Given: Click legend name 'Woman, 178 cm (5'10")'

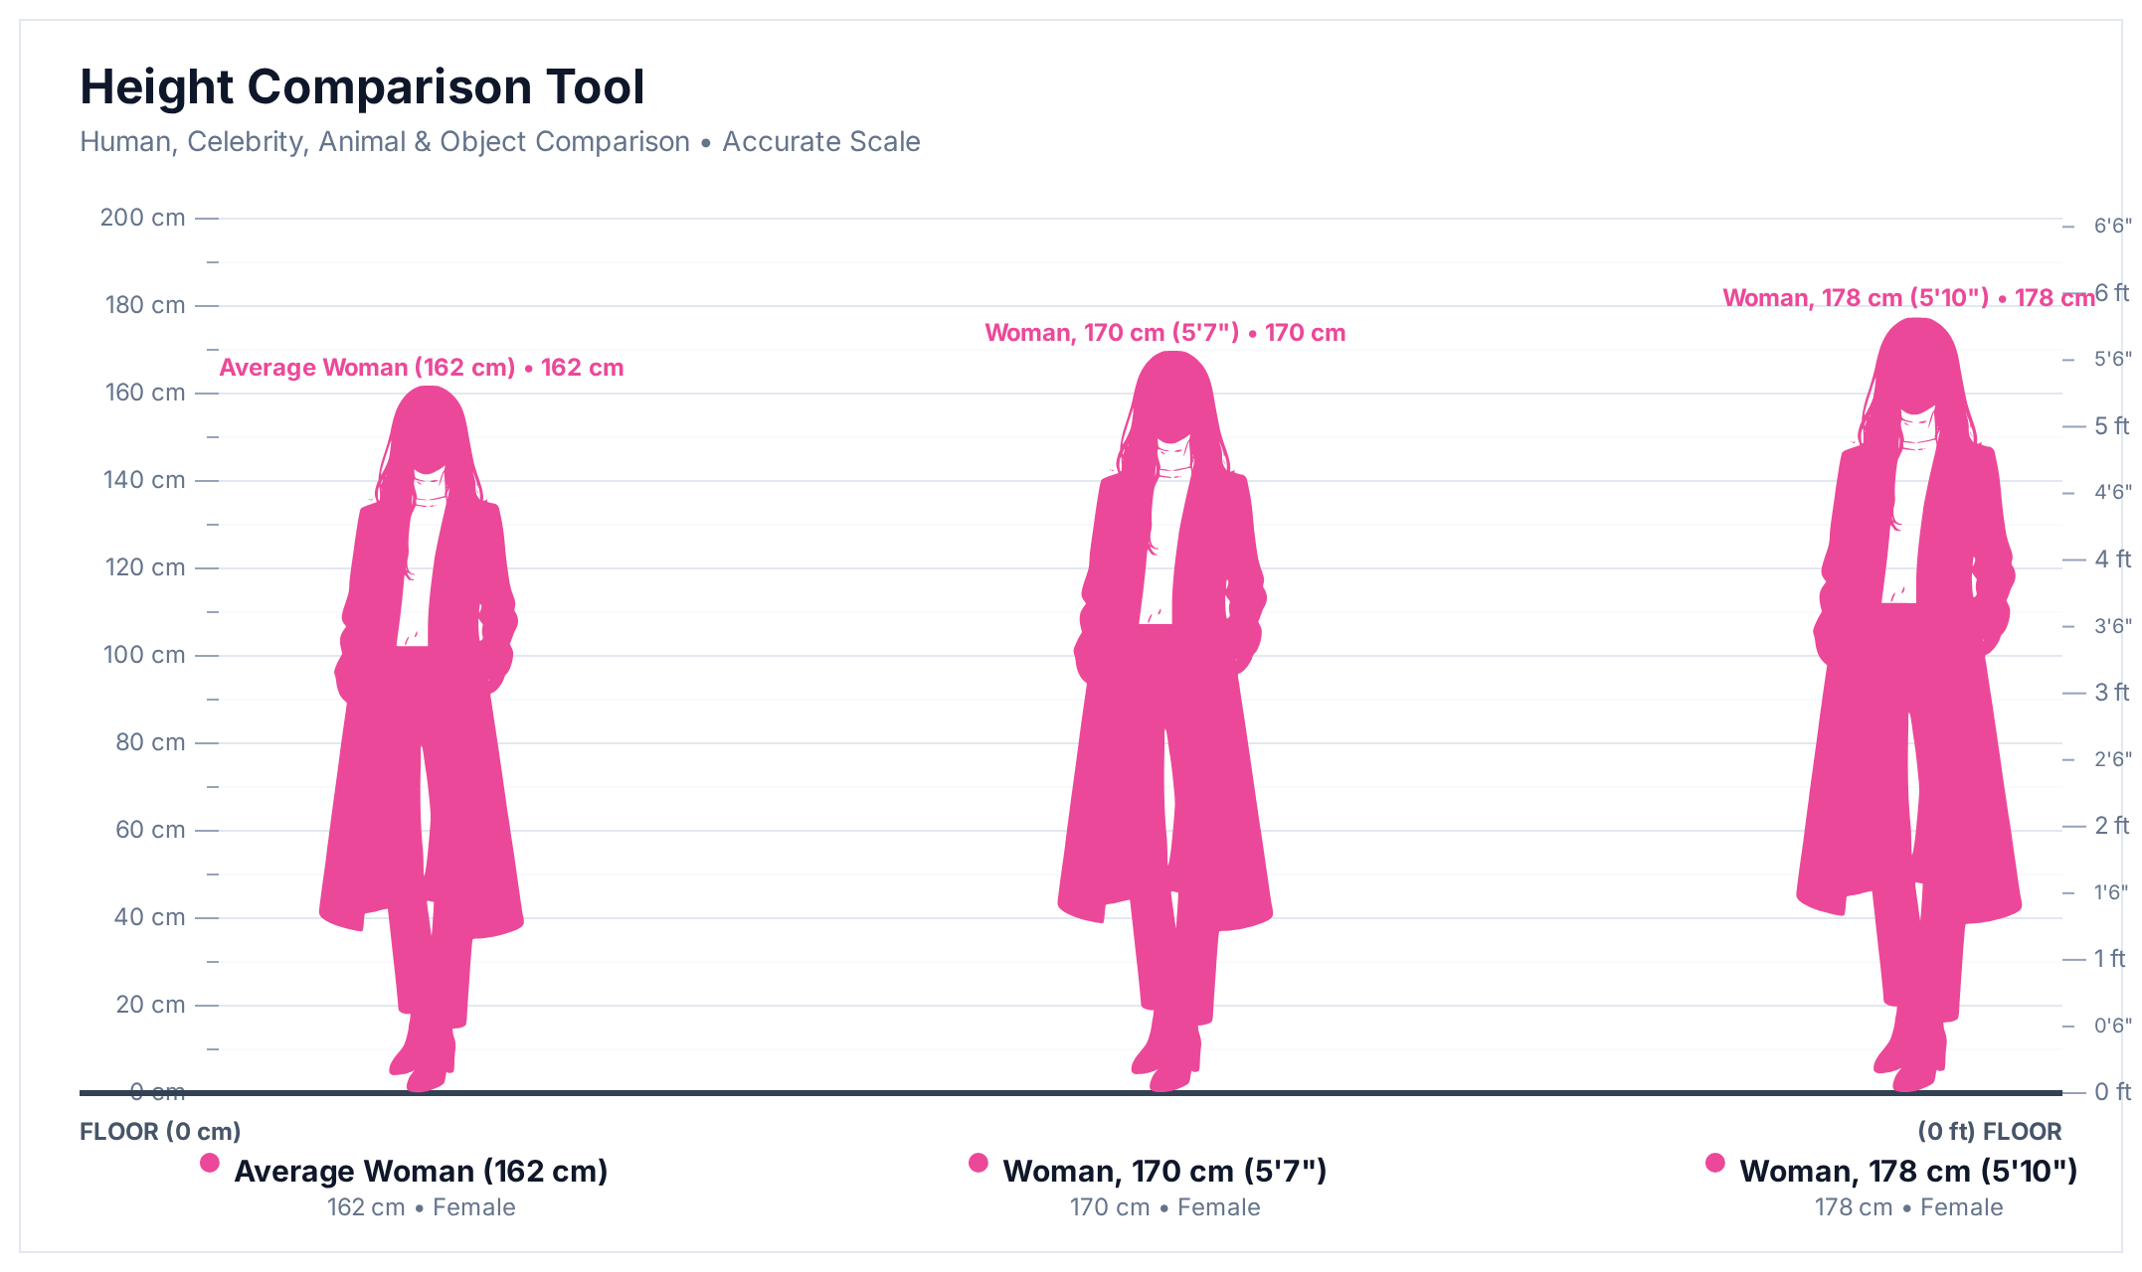Looking at the screenshot, I should (1909, 1172).
